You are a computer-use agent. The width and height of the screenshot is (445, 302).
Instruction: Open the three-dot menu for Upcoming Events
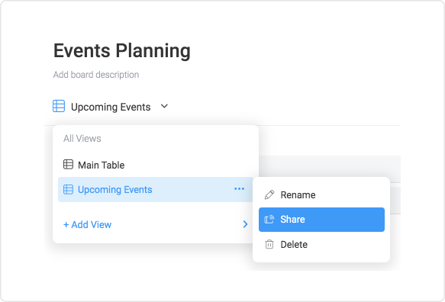click(239, 189)
